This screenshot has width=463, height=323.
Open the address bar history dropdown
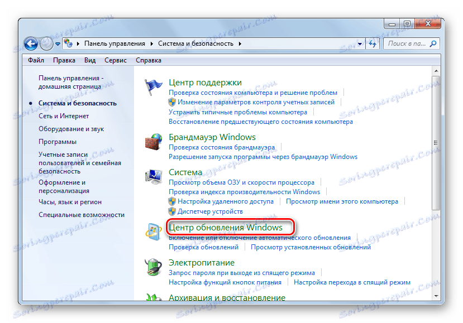(x=360, y=44)
